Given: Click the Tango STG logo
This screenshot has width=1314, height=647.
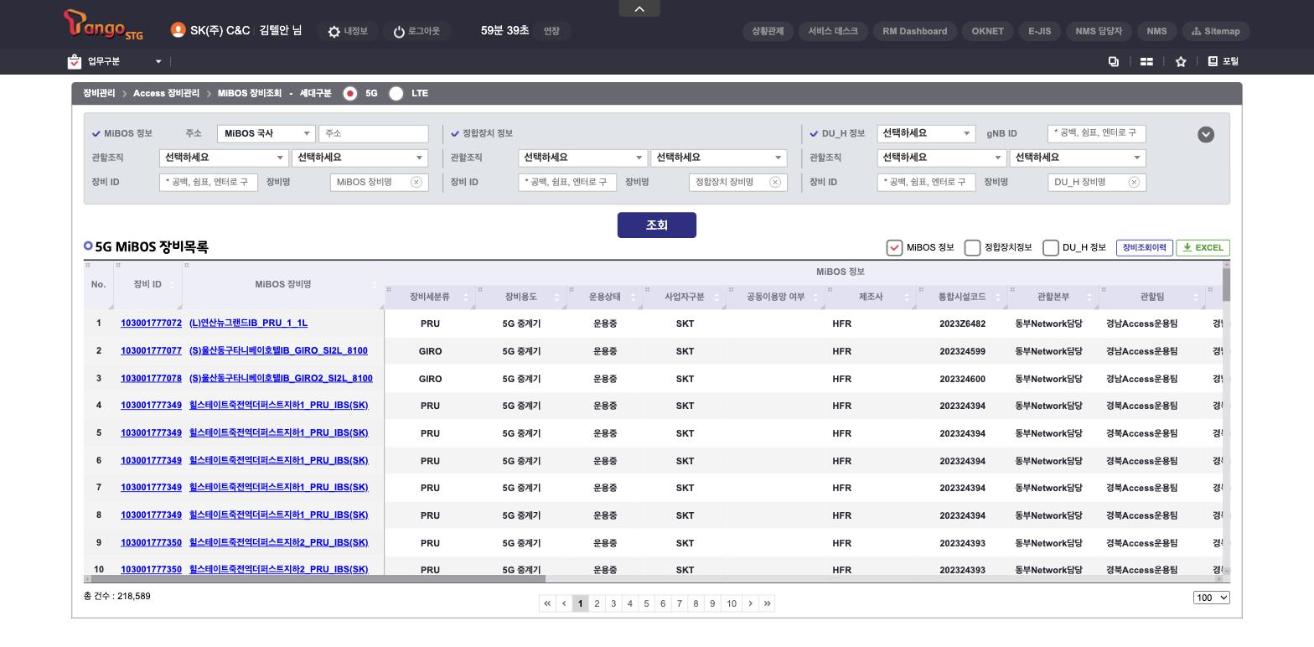Looking at the screenshot, I should (x=103, y=25).
